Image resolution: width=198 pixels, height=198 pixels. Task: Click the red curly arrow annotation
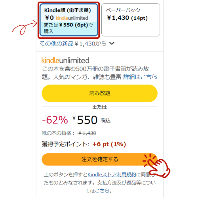pyautogui.click(x=25, y=27)
